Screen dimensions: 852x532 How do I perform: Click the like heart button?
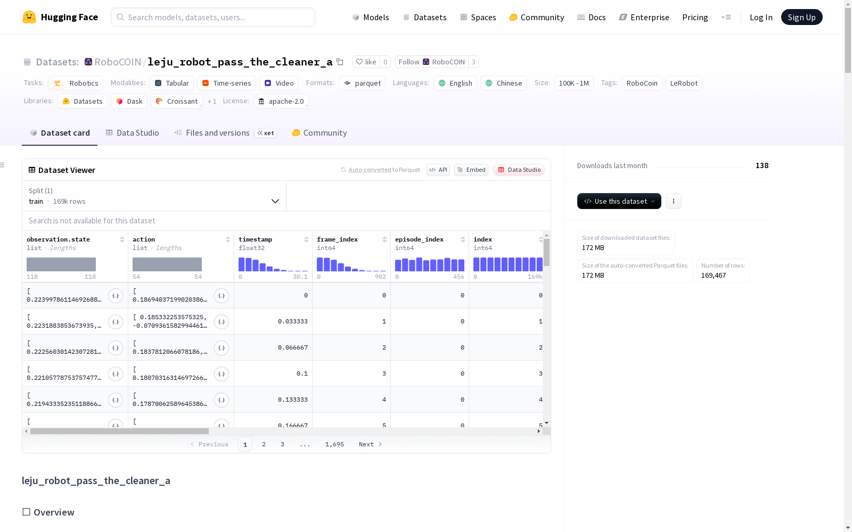366,62
